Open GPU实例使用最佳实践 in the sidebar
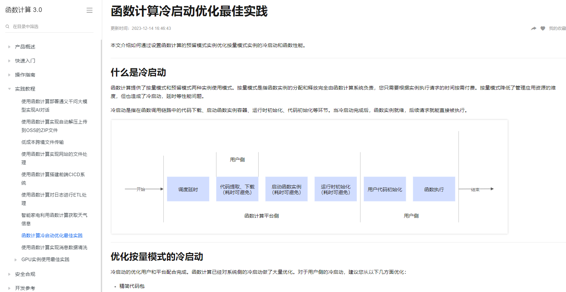This screenshot has height=292, width=566. [x=45, y=259]
